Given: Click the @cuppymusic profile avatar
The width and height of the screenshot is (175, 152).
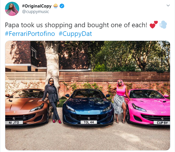Looking at the screenshot, I should pos(12,9).
